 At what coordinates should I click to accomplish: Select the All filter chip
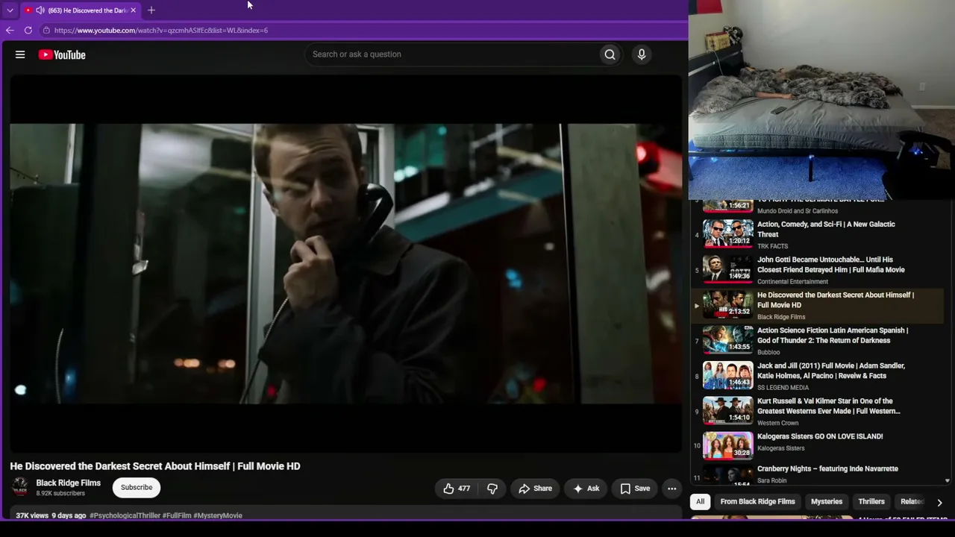pos(700,502)
